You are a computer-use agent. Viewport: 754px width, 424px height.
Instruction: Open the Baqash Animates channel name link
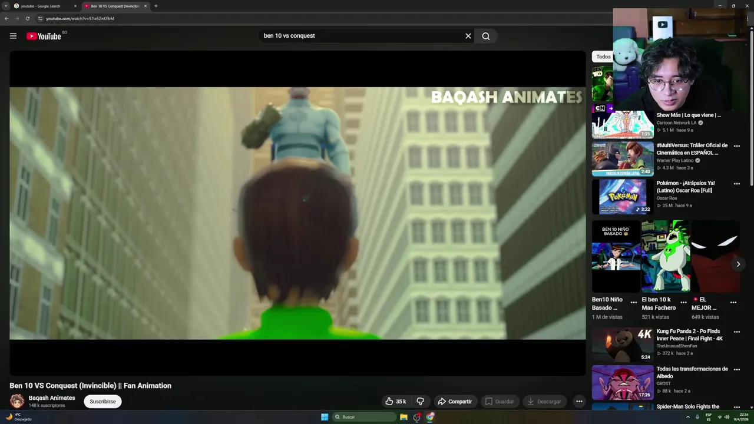click(x=52, y=398)
